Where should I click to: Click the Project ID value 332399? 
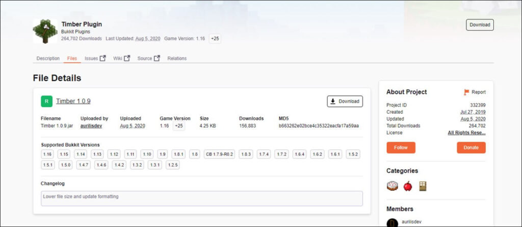click(478, 105)
